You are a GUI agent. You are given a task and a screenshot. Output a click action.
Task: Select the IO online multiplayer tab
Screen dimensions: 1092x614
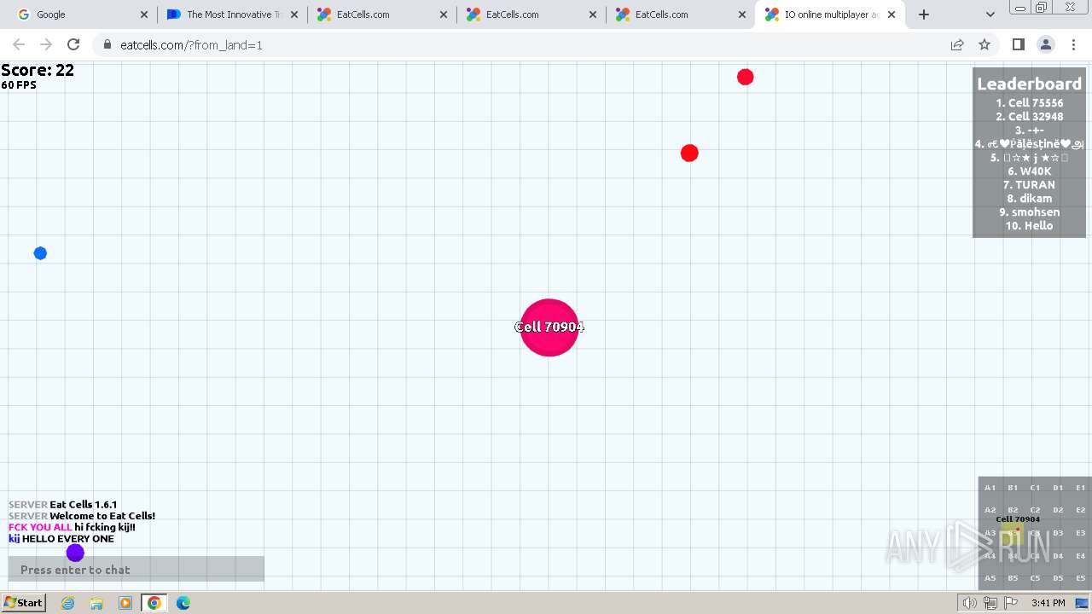[x=829, y=14]
